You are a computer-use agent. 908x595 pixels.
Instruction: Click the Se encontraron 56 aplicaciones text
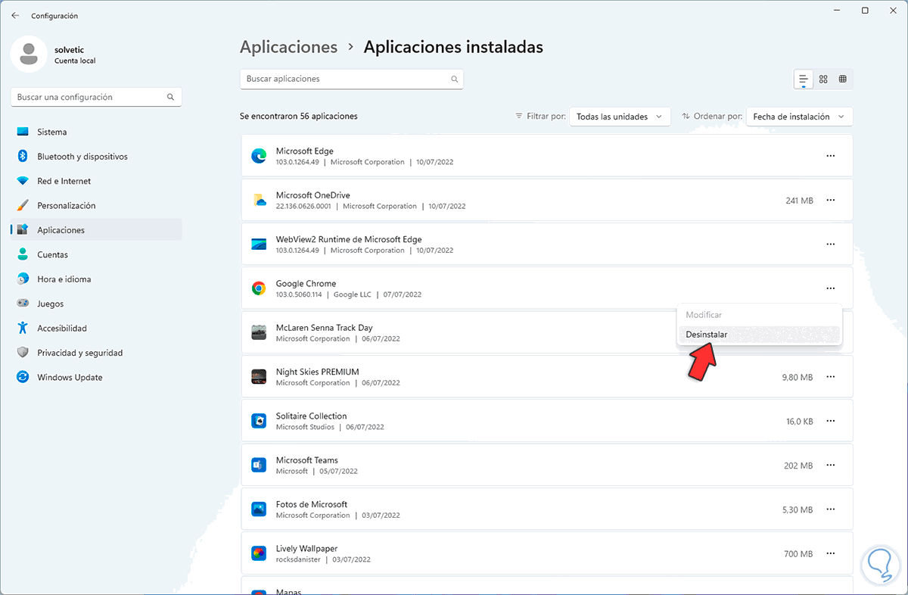(299, 117)
